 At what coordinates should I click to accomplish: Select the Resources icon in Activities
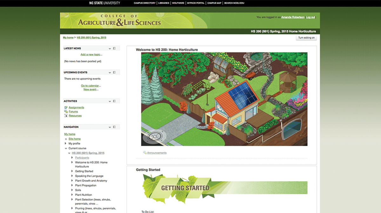pyautogui.click(x=65, y=116)
